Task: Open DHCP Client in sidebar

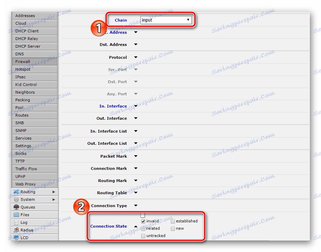Action: [x=35, y=31]
